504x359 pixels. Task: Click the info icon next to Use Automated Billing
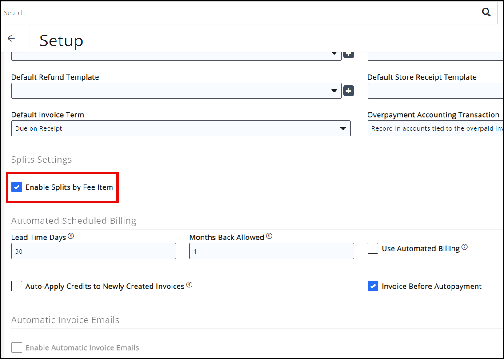click(x=464, y=247)
